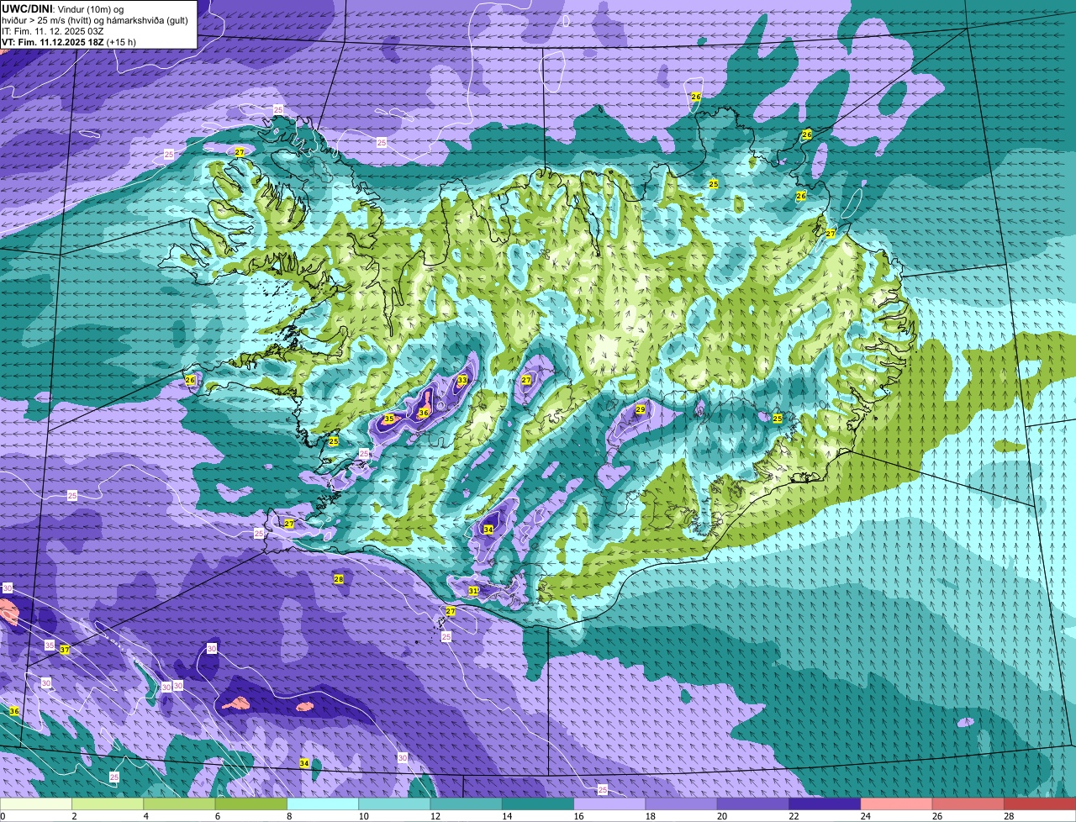Select the 14–16 m/s dark teal legend swatch
This screenshot has width=1076, height=822.
coord(538,804)
